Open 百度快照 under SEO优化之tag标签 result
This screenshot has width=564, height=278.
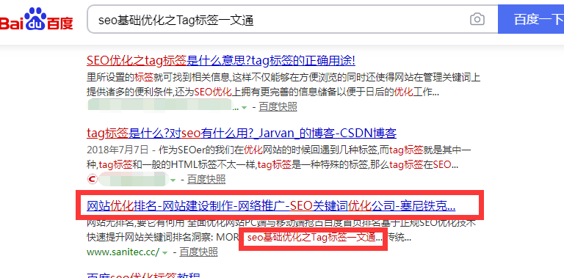278,106
